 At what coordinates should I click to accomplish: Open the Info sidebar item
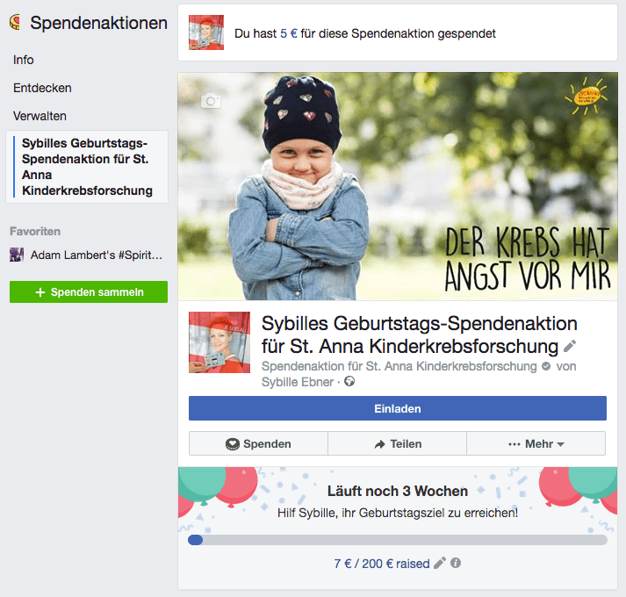(x=24, y=60)
